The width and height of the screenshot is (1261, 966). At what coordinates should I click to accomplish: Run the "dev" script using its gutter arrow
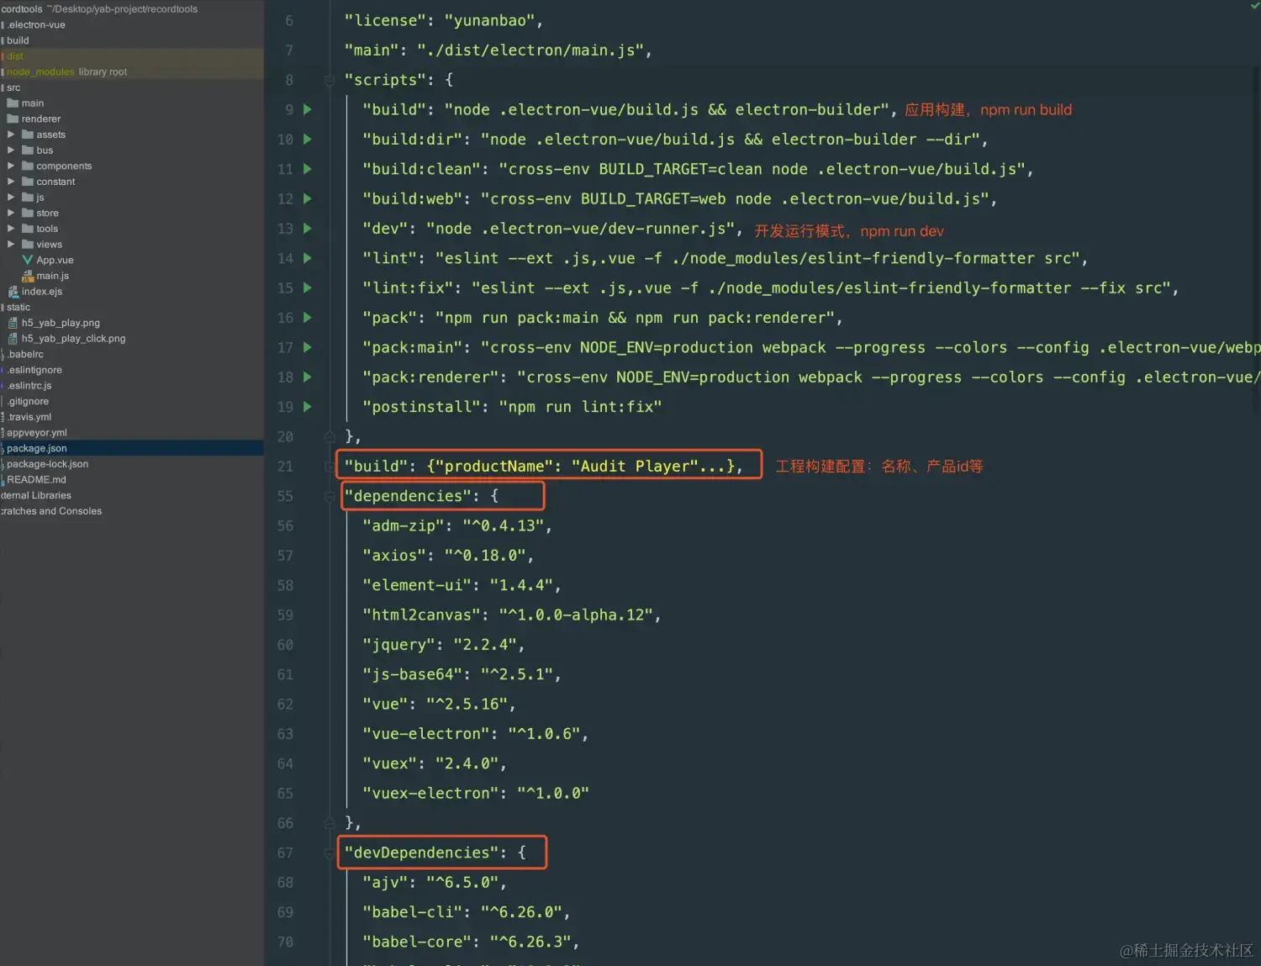pos(307,228)
